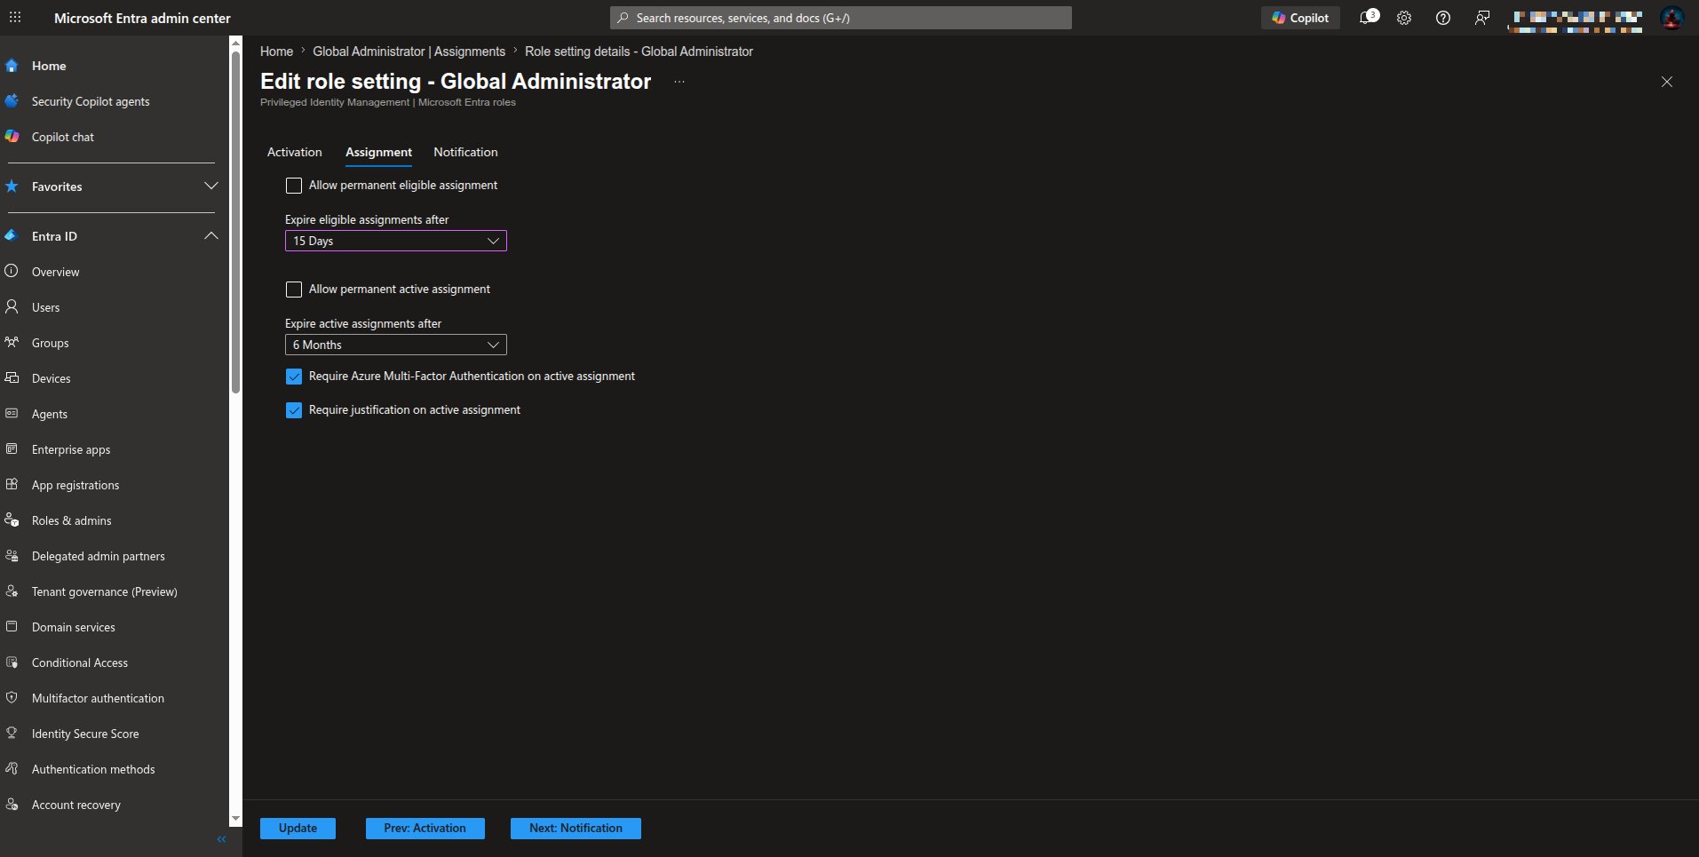Click the sidebar vertical scrollbar
Screen dimensions: 1699x857
click(x=235, y=222)
